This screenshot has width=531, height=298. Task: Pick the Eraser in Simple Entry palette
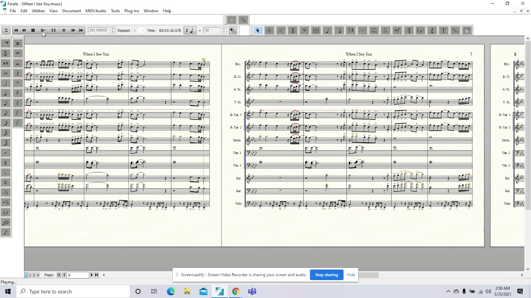click(x=6, y=43)
